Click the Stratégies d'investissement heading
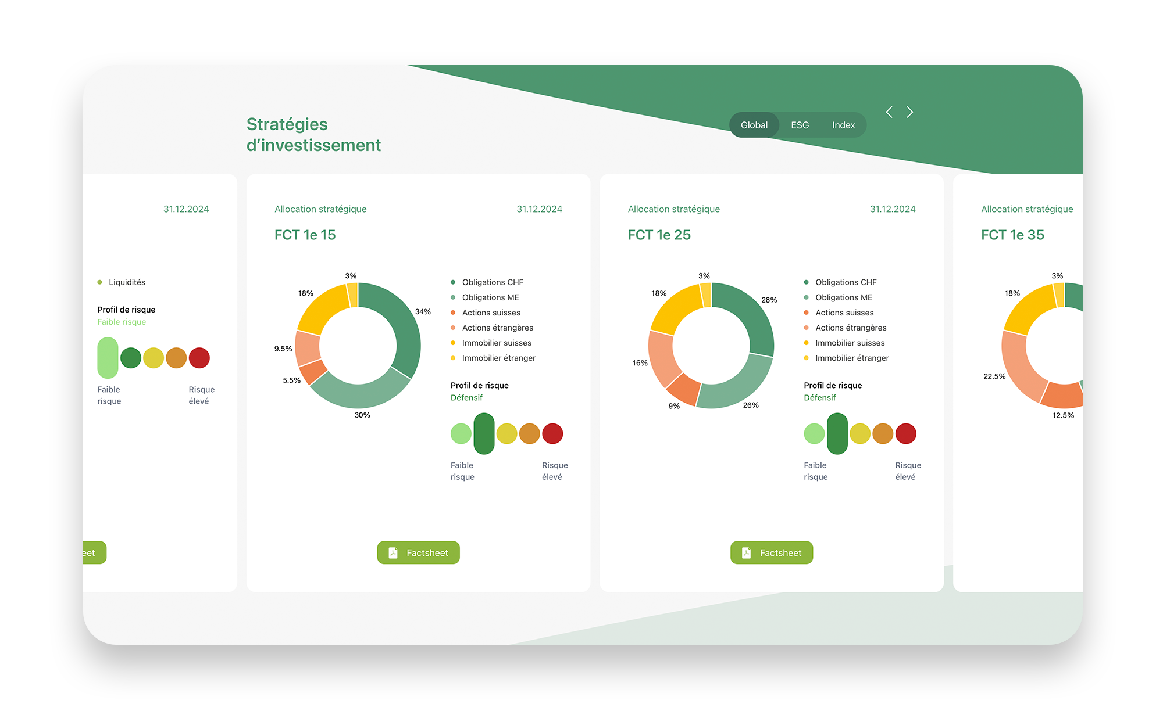Image resolution: width=1163 pixels, height=711 pixels. pos(314,135)
